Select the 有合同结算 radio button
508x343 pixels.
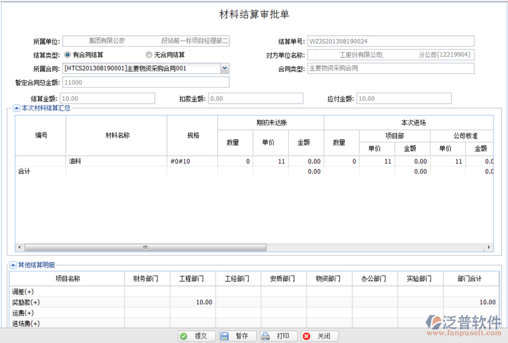point(67,55)
